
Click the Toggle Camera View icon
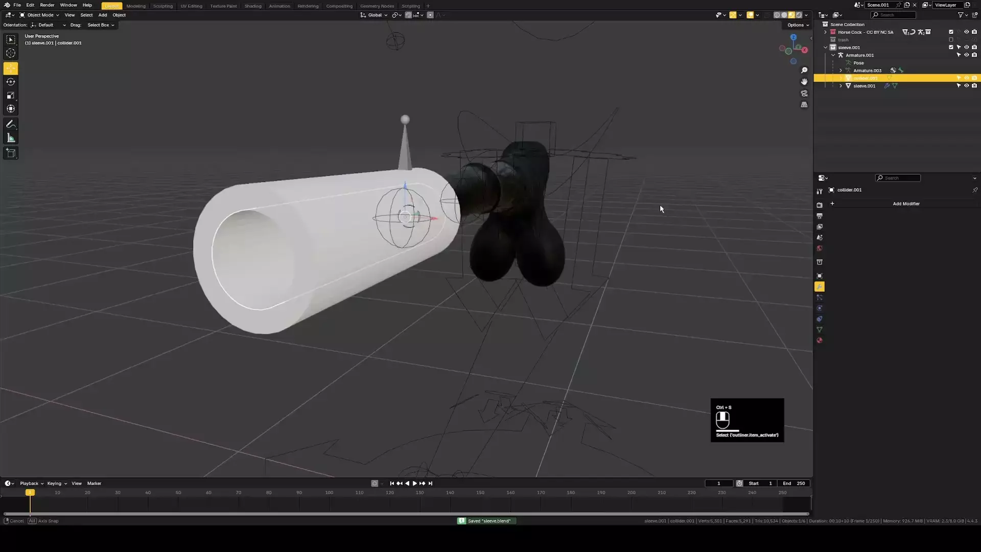(804, 94)
